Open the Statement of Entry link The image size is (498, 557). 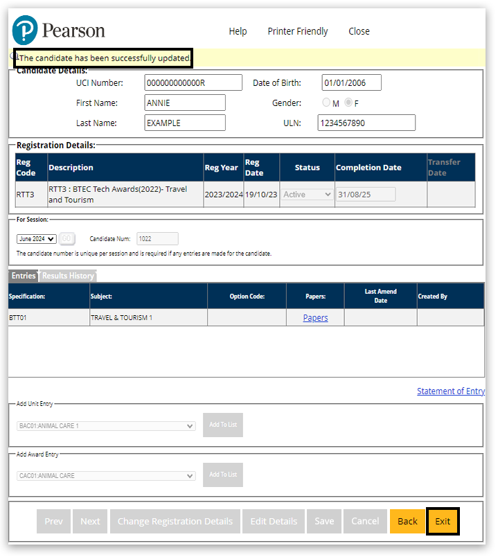(x=450, y=391)
